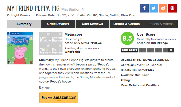Open the User Reviews tab

point(92,24)
